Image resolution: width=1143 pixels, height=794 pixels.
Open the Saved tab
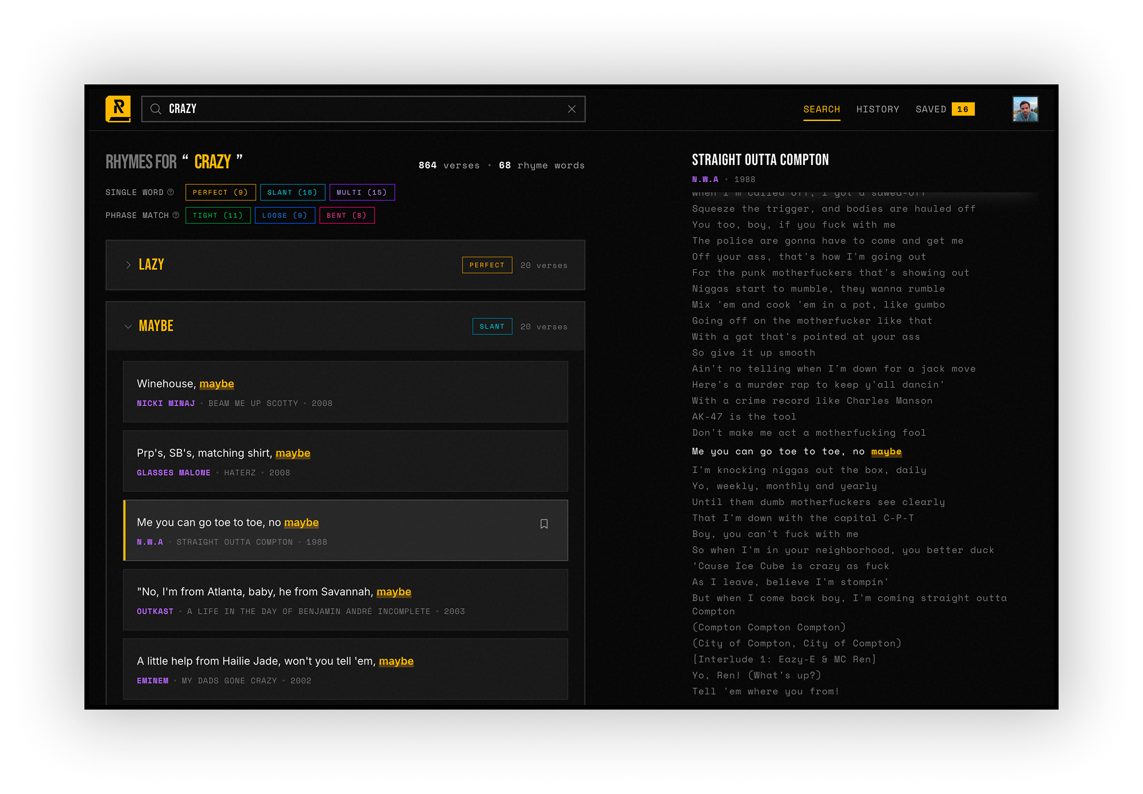930,109
